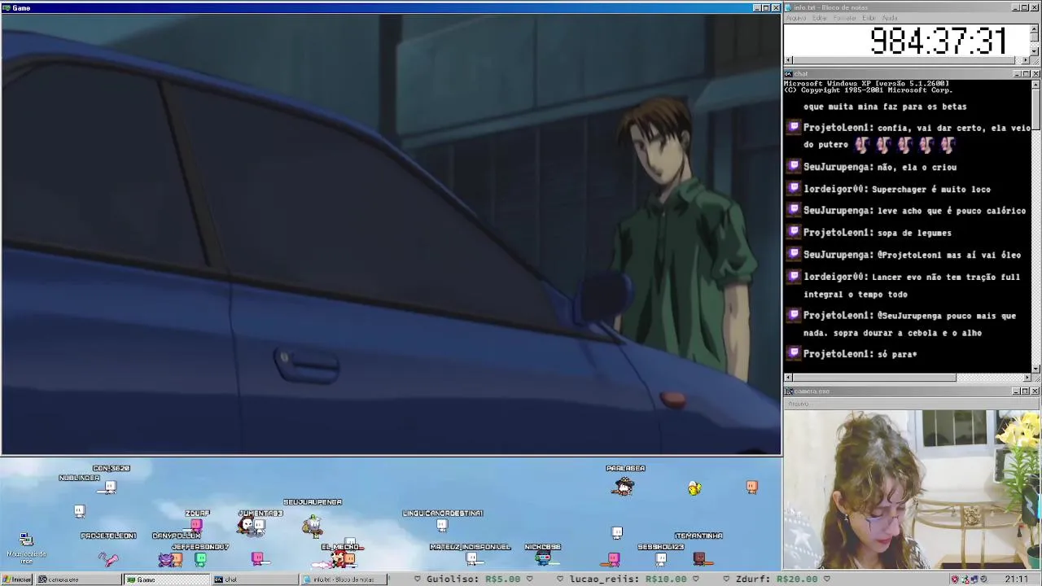Minimize the chat window
This screenshot has height=586, width=1042.
click(1017, 74)
